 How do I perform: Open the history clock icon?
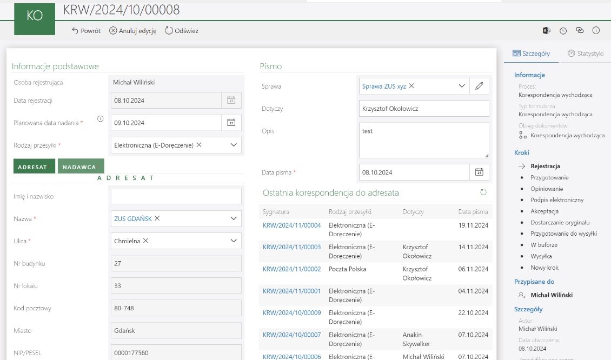pos(563,31)
